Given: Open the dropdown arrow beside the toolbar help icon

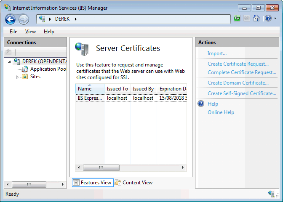Looking at the screenshot, I should click(x=275, y=18).
